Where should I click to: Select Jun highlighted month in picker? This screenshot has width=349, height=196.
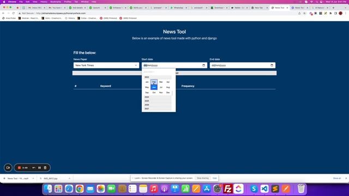click(x=154, y=87)
